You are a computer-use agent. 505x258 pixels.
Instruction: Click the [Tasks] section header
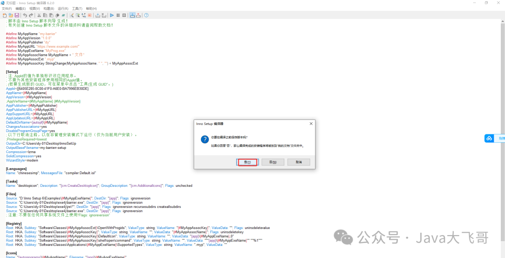tap(12, 181)
